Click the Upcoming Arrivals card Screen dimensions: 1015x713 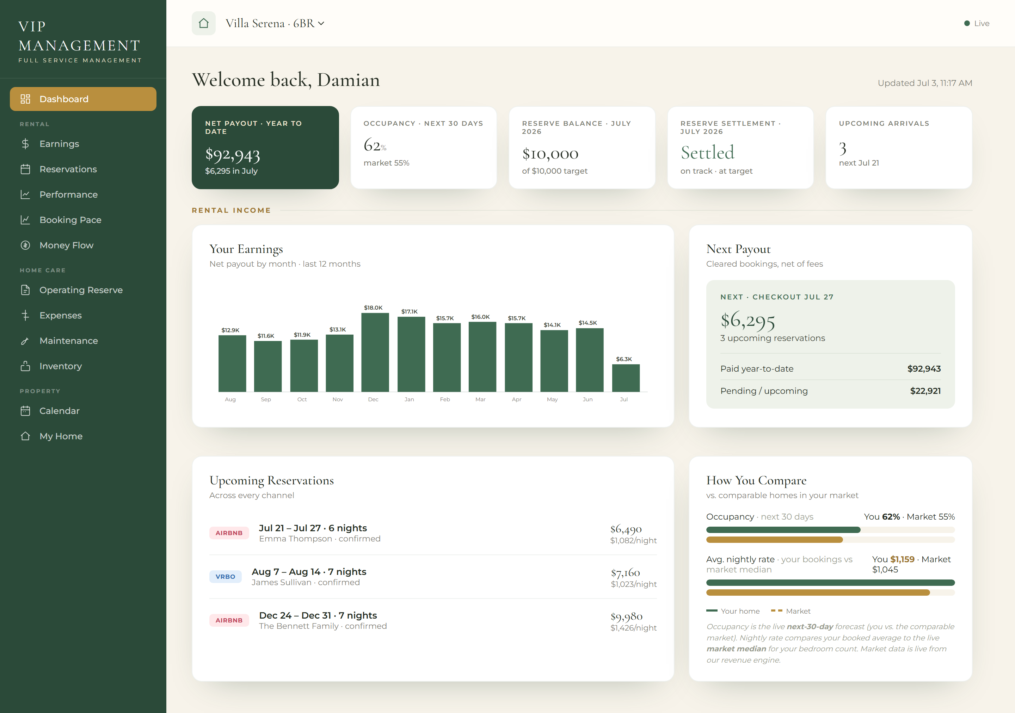coord(899,148)
